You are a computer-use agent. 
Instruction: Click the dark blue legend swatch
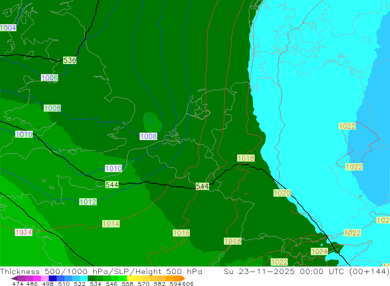tap(53, 278)
